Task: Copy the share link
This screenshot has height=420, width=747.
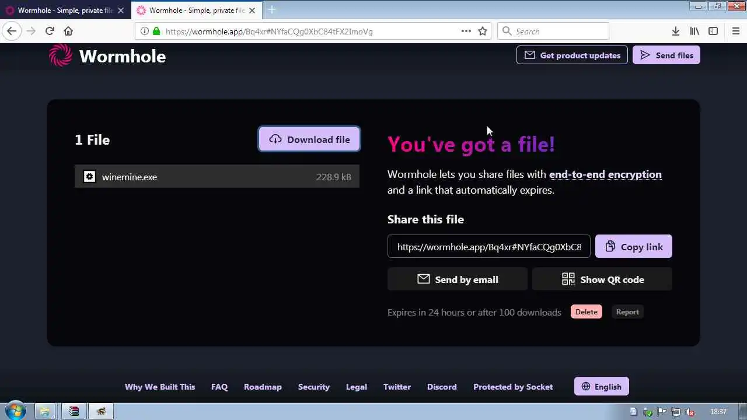Action: coord(634,247)
